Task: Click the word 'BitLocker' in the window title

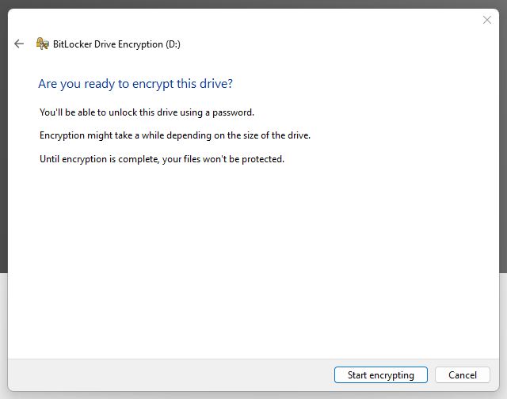Action: pos(72,44)
